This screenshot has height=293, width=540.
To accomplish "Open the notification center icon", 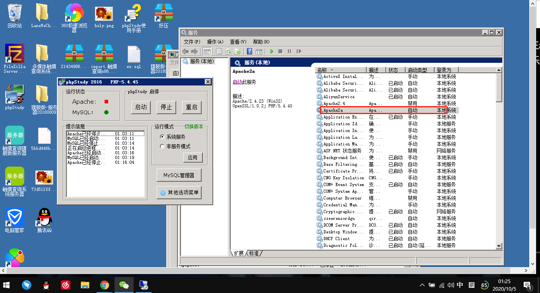I will tap(528, 285).
